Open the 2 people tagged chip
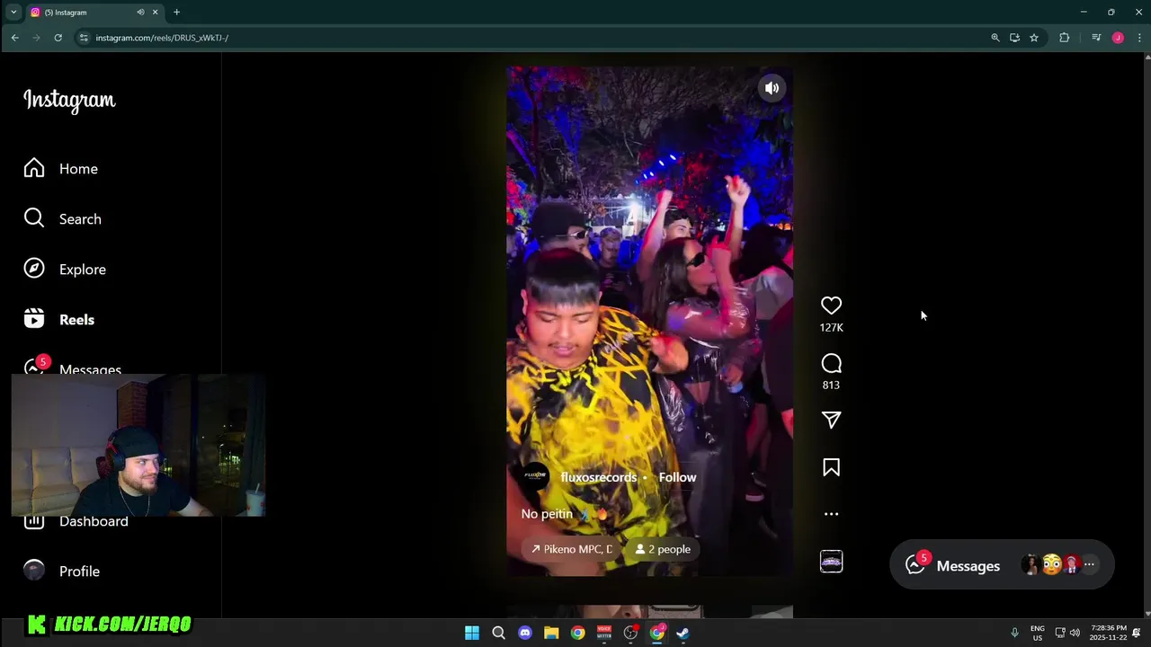Screen dimensions: 1151x647 tap(663, 549)
